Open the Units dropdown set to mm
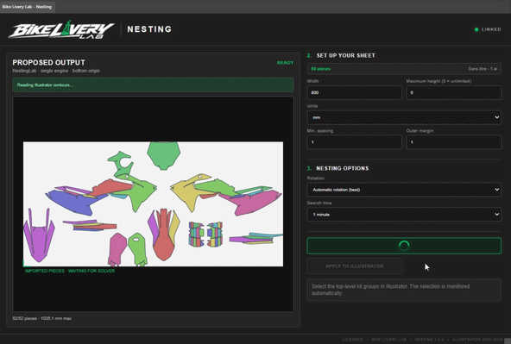 (404, 117)
